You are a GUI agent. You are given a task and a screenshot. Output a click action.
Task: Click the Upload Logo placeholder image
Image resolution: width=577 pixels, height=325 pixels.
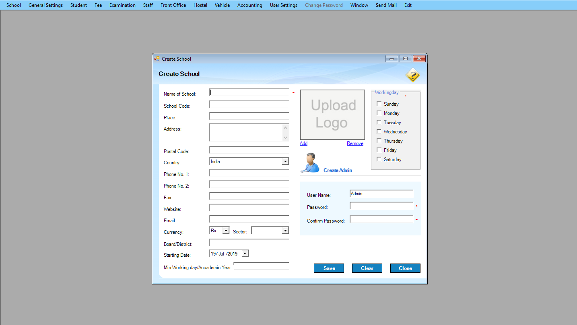click(x=332, y=114)
